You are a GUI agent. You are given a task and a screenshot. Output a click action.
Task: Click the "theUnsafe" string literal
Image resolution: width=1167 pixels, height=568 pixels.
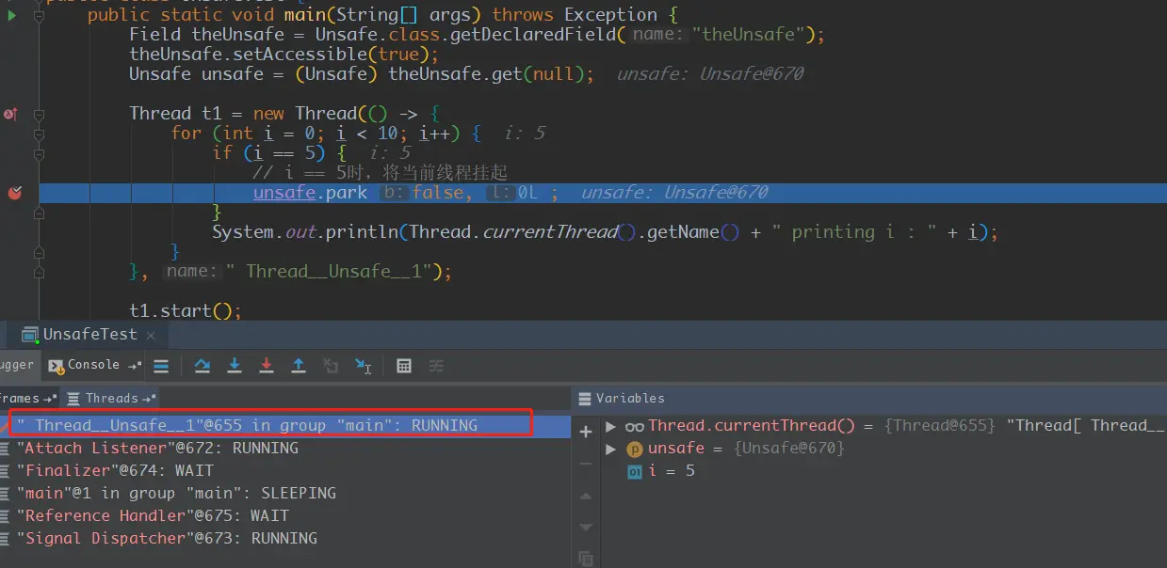[751, 35]
